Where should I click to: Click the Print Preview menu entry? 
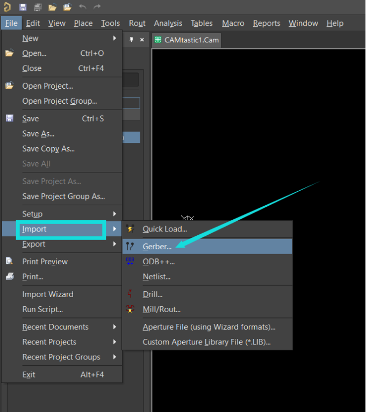pos(45,262)
